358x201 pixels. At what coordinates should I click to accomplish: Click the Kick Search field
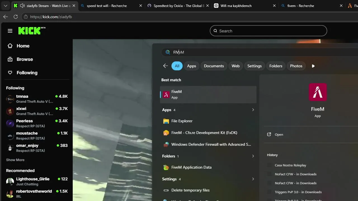(268, 31)
